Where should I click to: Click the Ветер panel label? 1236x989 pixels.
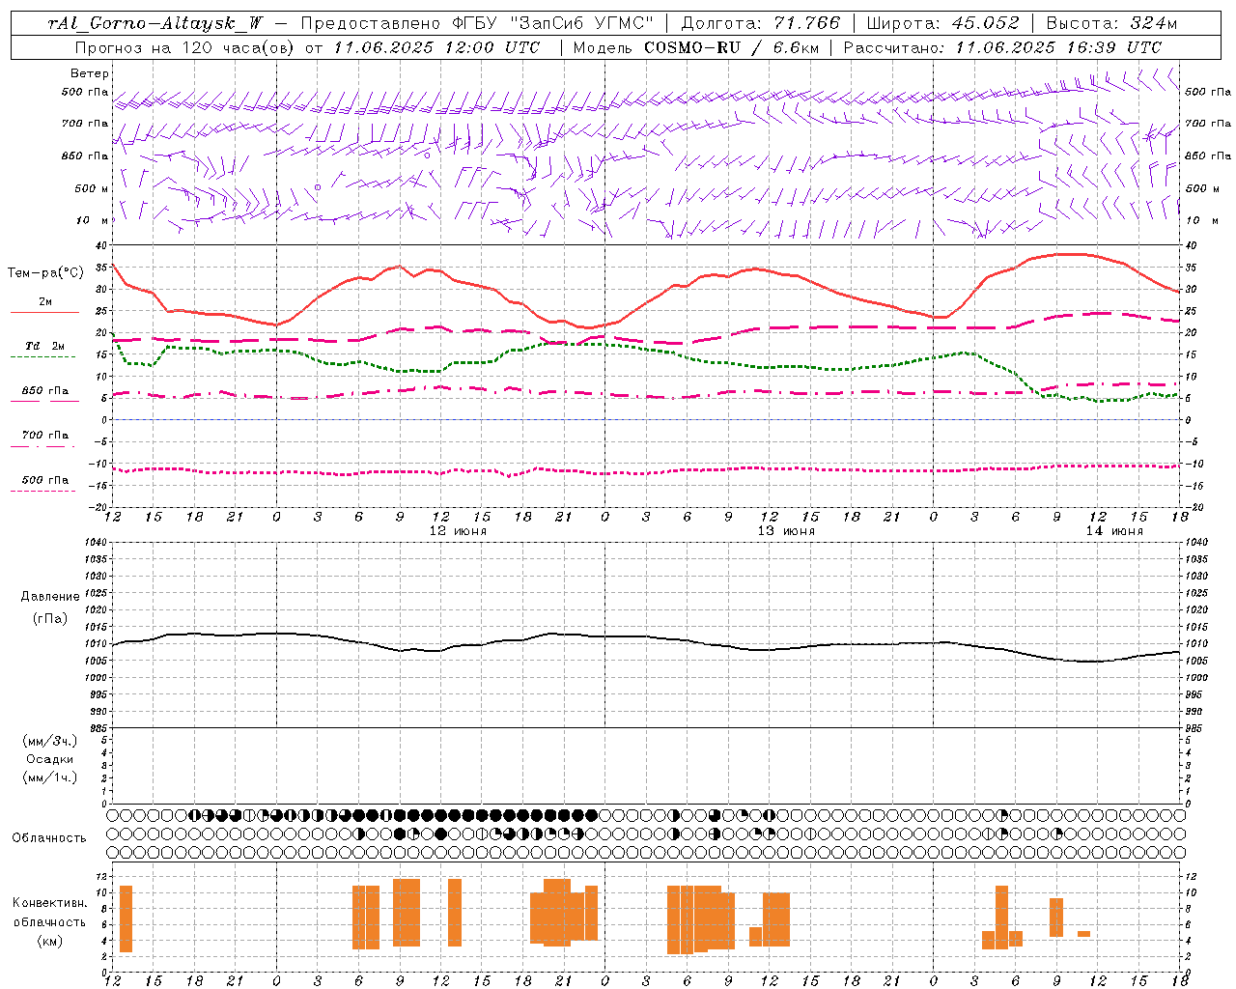coord(90,73)
